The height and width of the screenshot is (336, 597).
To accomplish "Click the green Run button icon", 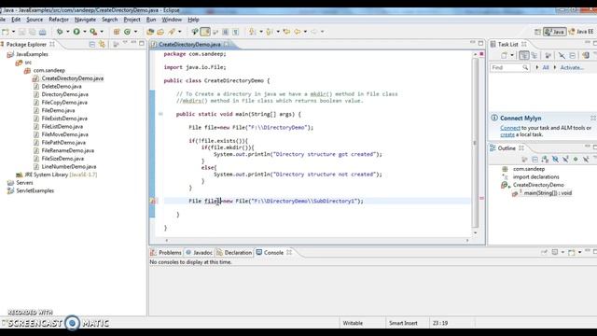I will (x=76, y=32).
